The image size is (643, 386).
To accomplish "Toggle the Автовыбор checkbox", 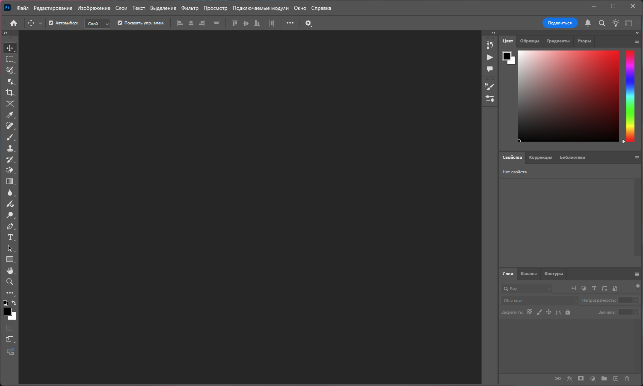I will click(x=51, y=23).
